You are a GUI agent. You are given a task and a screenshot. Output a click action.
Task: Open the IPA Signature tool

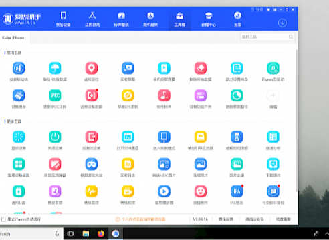[x=237, y=191]
